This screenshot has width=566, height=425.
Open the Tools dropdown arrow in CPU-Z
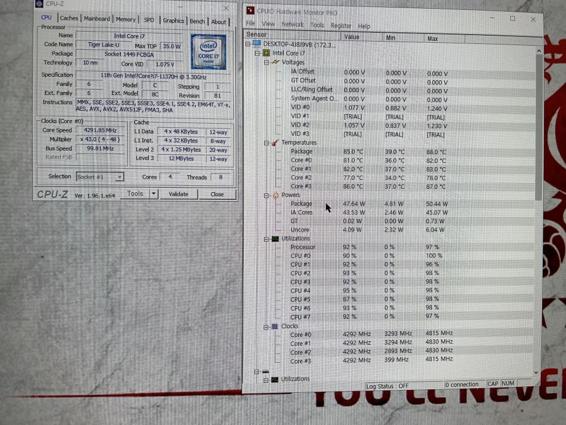coord(154,193)
